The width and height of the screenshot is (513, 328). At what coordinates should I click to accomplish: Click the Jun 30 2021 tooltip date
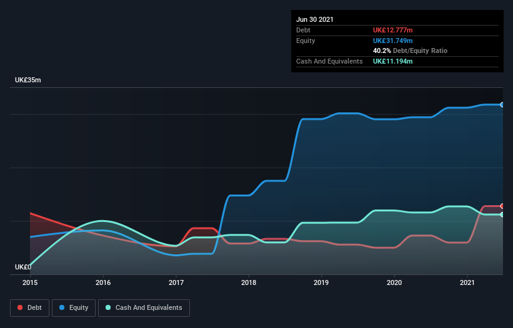pos(315,19)
